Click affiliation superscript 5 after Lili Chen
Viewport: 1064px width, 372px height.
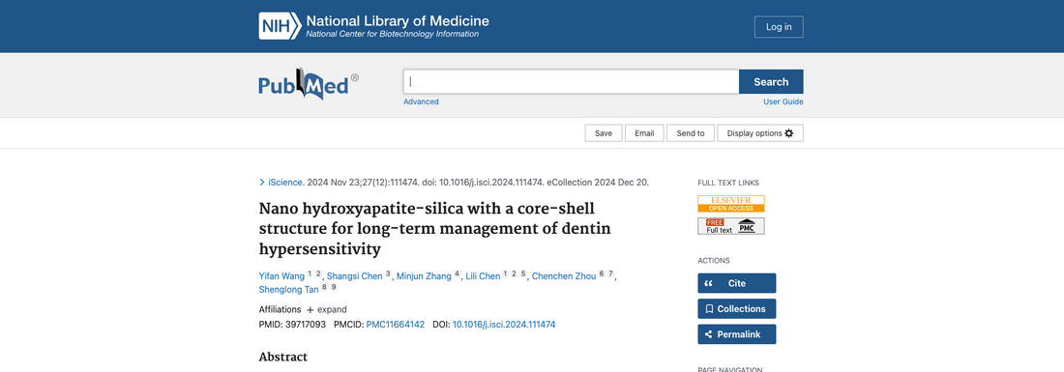click(524, 273)
